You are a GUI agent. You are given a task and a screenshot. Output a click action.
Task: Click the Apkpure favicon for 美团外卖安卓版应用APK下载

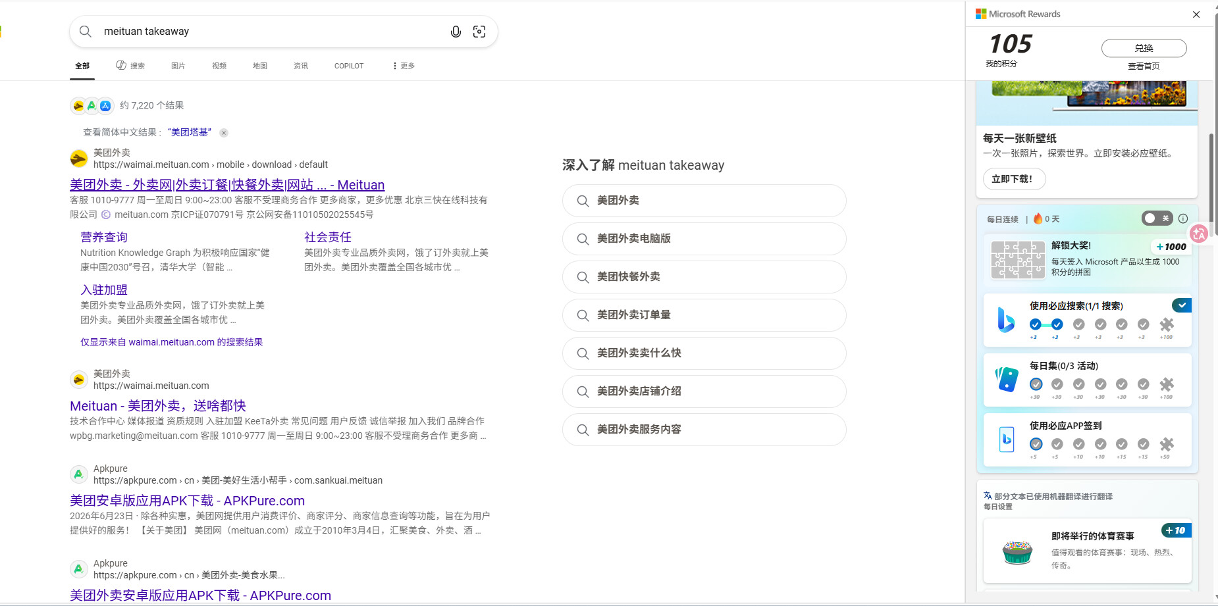pyautogui.click(x=79, y=569)
